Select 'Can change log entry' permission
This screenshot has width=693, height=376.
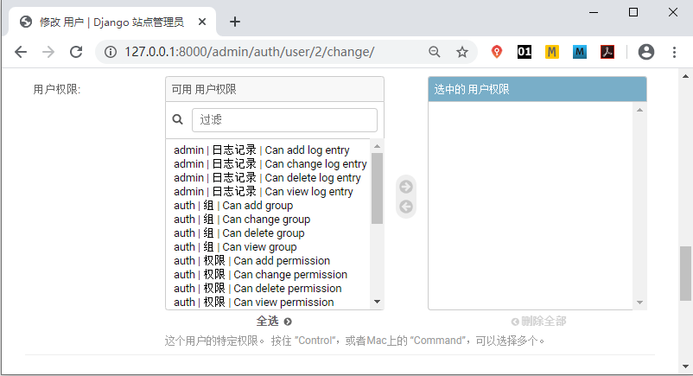click(x=268, y=163)
